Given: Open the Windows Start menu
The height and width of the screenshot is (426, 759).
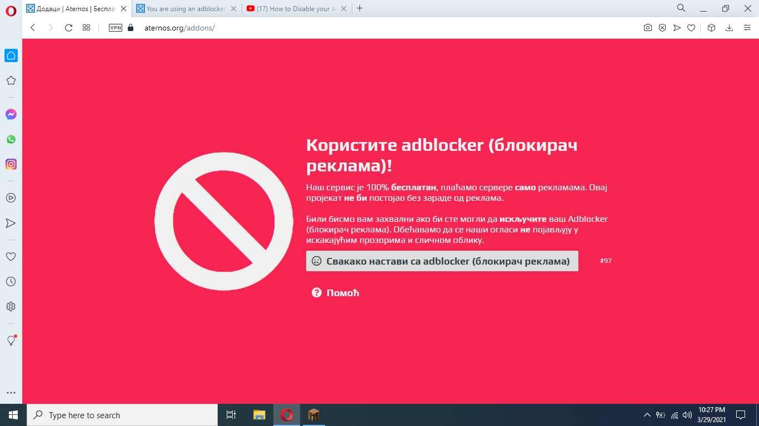Looking at the screenshot, I should 13,415.
